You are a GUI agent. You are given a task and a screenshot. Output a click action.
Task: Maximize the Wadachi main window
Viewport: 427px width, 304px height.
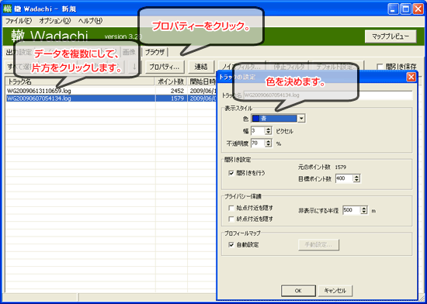tap(405, 9)
